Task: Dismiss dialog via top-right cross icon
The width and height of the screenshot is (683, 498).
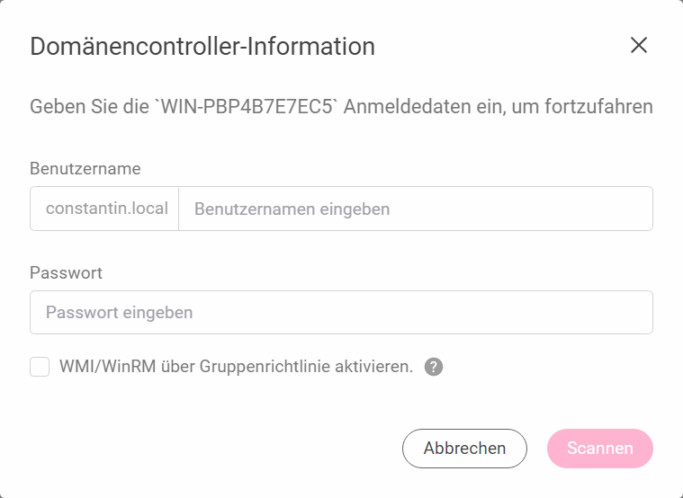Action: (x=639, y=45)
